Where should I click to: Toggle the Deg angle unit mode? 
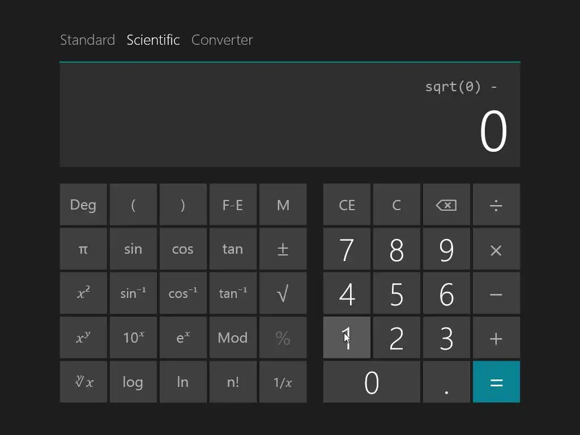coord(83,205)
